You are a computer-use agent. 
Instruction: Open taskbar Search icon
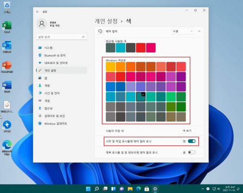pyautogui.click(x=97, y=189)
